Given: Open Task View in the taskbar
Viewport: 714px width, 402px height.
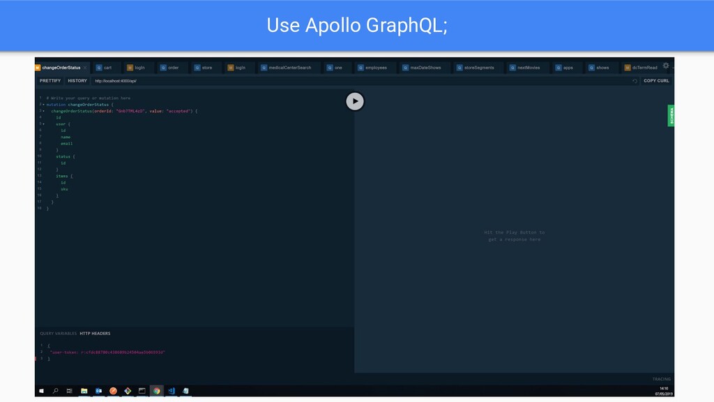Looking at the screenshot, I should pos(70,391).
